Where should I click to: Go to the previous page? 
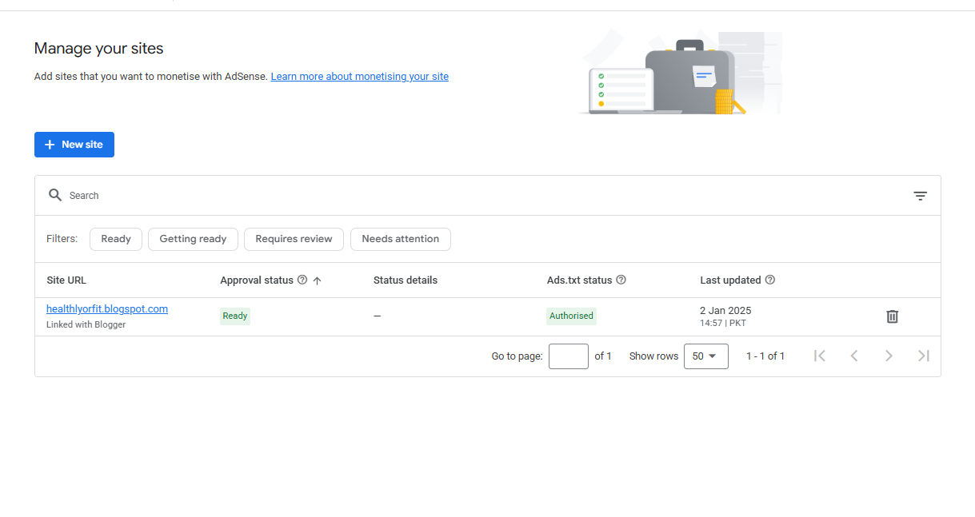click(854, 356)
